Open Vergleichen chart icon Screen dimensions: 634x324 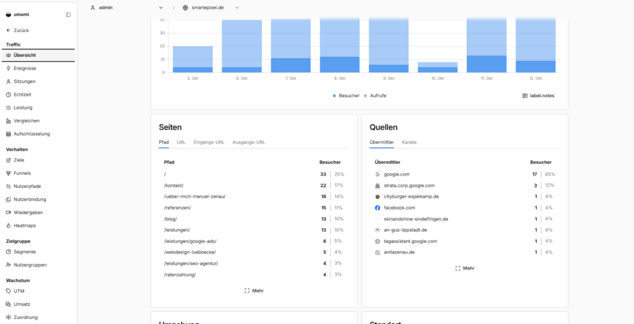click(9, 121)
